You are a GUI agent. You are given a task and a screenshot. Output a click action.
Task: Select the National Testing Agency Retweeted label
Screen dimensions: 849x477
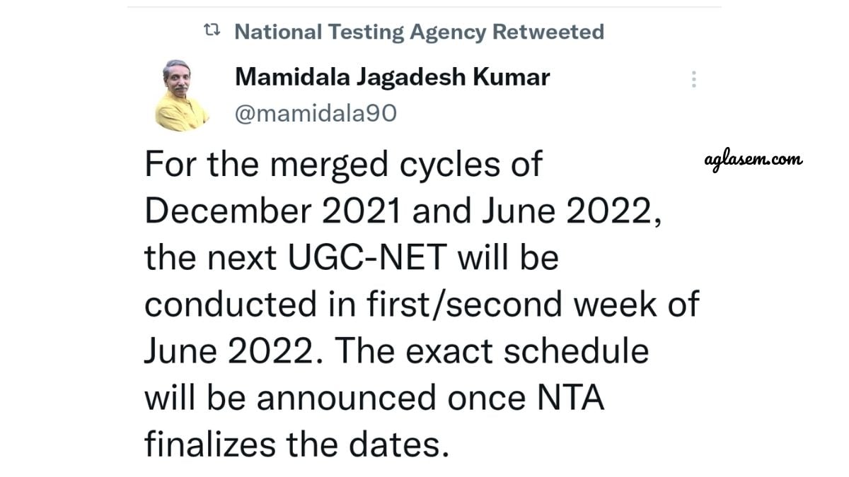click(419, 32)
